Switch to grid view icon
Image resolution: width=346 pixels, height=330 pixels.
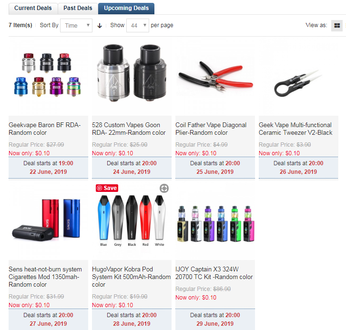pyautogui.click(x=337, y=26)
